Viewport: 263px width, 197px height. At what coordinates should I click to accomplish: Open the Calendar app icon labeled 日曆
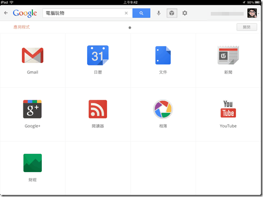tap(98, 55)
